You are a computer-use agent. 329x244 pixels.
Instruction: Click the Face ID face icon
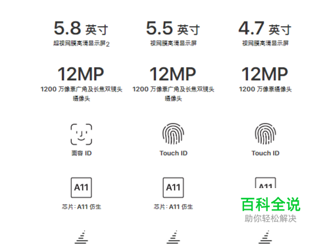coord(81,134)
